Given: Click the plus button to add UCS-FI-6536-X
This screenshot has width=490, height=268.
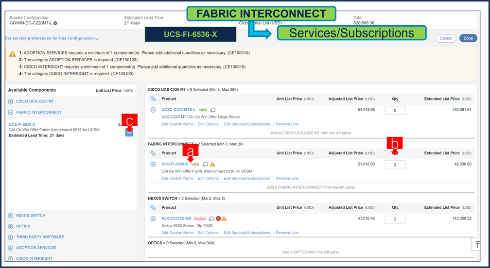Looking at the screenshot, I should point(129,133).
